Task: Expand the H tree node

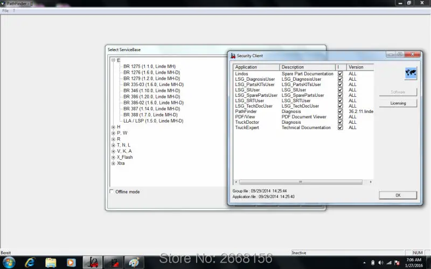Action: click(x=113, y=127)
